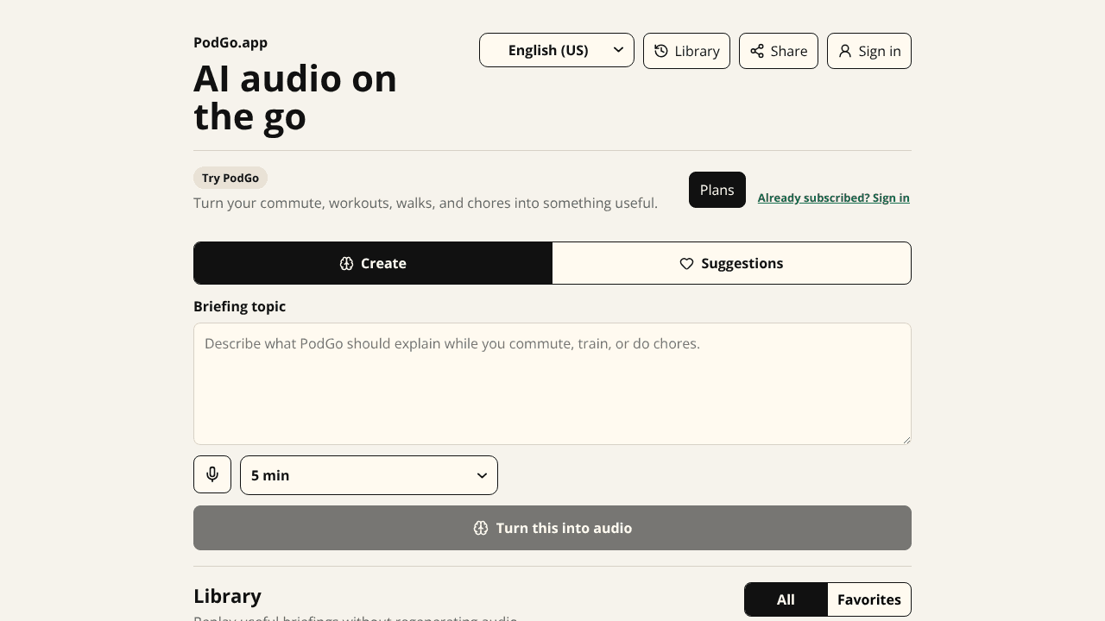1105x621 pixels.
Task: Select the All library filter
Action: pos(786,599)
